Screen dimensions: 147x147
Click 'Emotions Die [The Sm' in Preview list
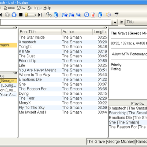pyautogui.click(x=128, y=118)
